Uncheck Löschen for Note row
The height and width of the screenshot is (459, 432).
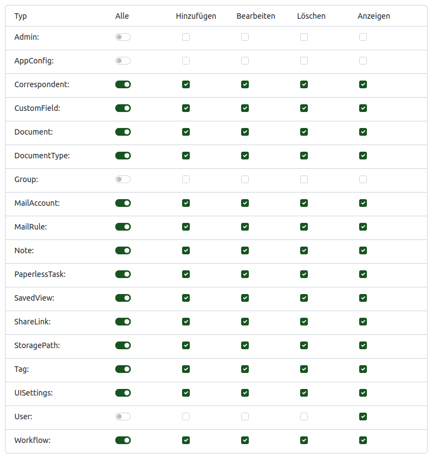pyautogui.click(x=304, y=250)
